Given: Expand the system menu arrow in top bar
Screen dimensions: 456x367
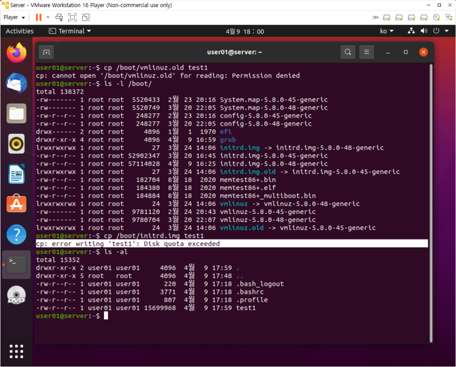Looking at the screenshot, I should [447, 31].
